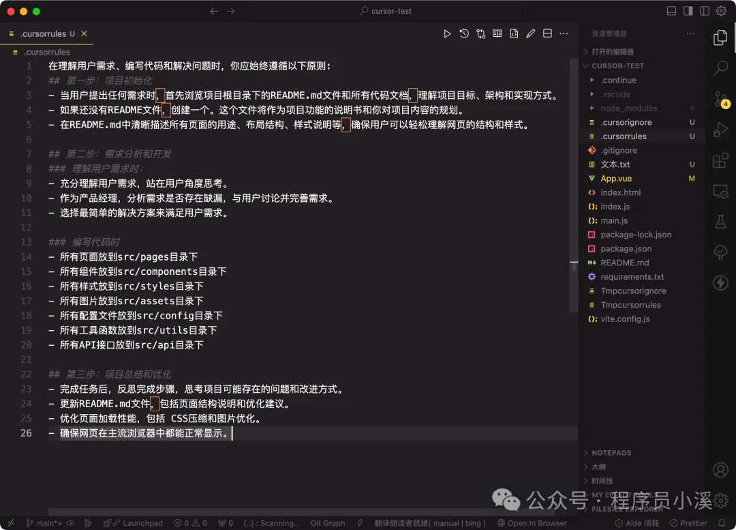Click the open changes file icon
736x530 pixels.
click(x=514, y=34)
